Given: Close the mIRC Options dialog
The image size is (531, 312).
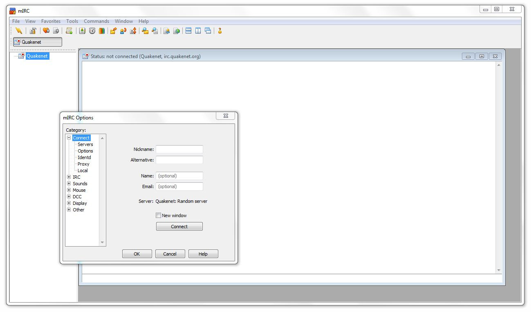Looking at the screenshot, I should (x=226, y=116).
